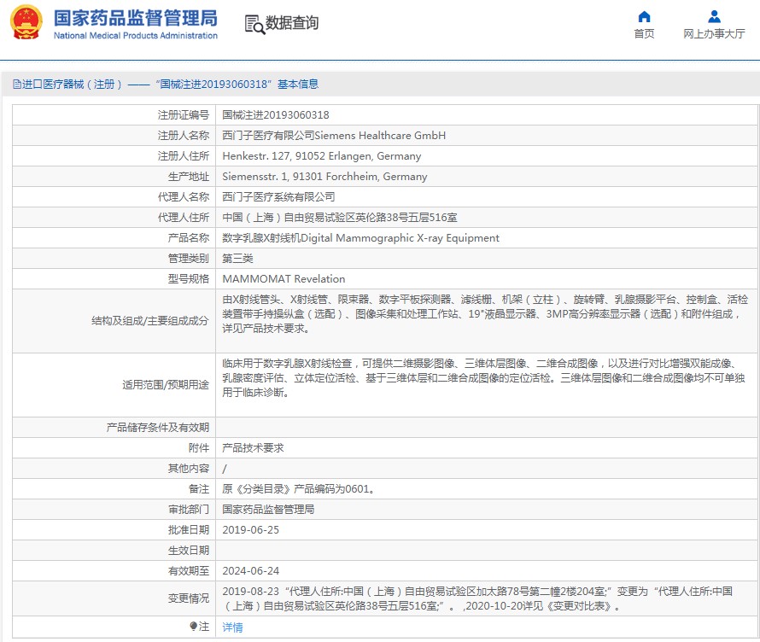This screenshot has height=642, width=760.
Task: Select the approval date 2019-06-25
Action: 250,529
